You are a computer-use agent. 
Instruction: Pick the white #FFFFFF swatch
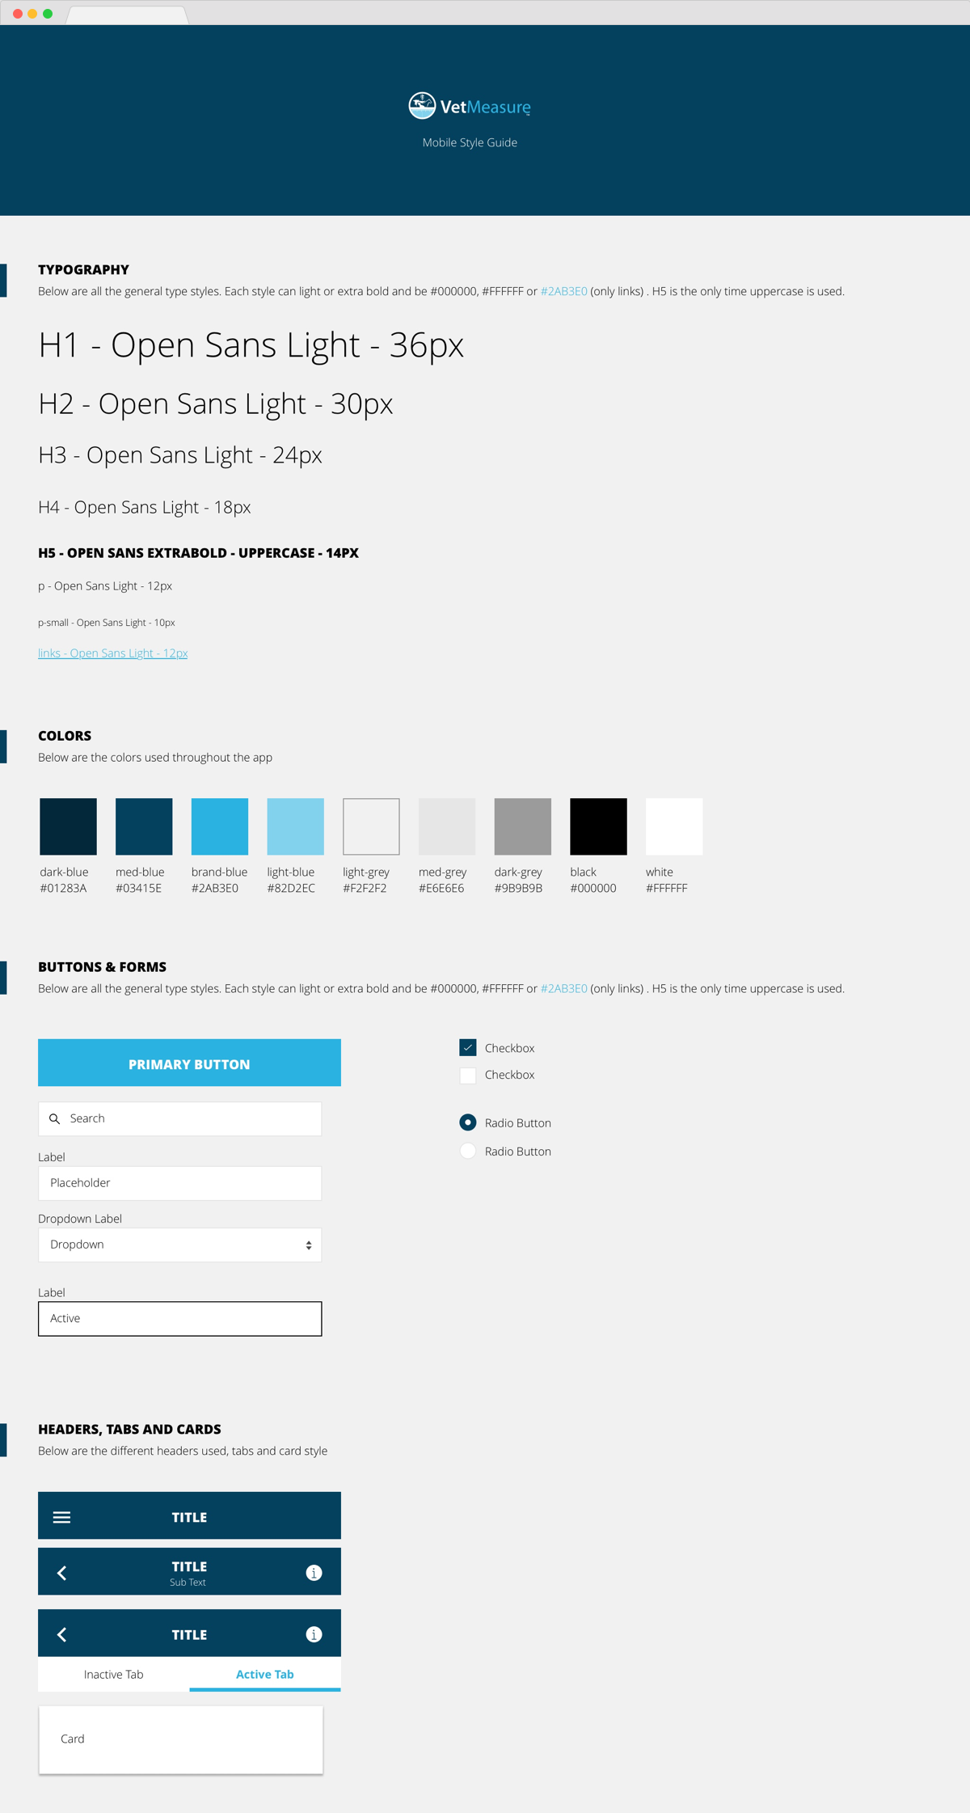coord(674,826)
